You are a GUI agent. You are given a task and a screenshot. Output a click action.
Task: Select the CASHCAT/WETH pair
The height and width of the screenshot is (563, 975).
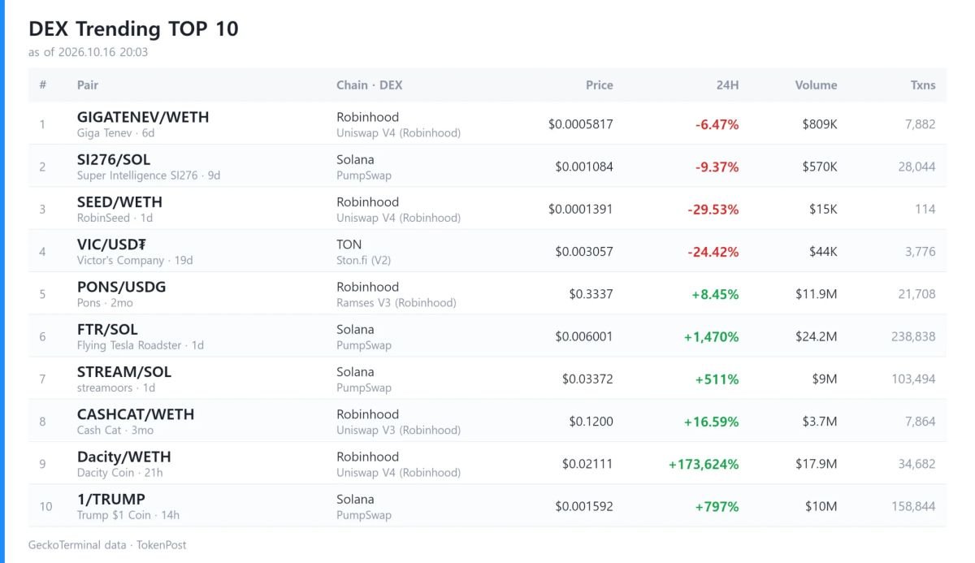136,414
